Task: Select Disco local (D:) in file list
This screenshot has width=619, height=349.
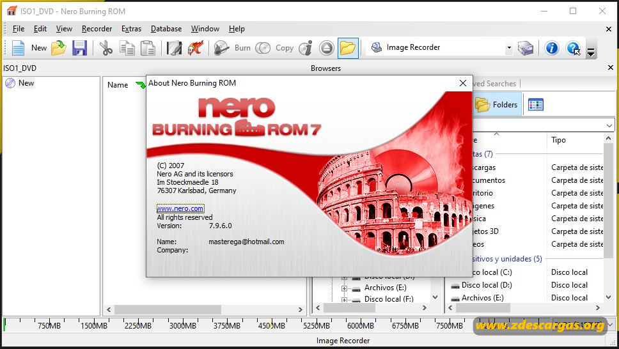Action: pyautogui.click(x=487, y=285)
